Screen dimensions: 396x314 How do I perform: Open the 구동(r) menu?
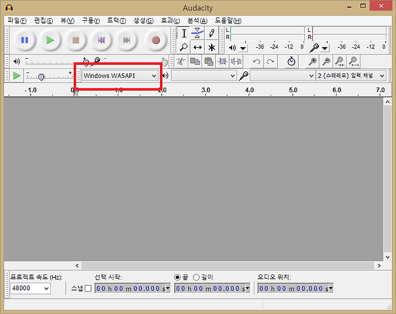90,20
